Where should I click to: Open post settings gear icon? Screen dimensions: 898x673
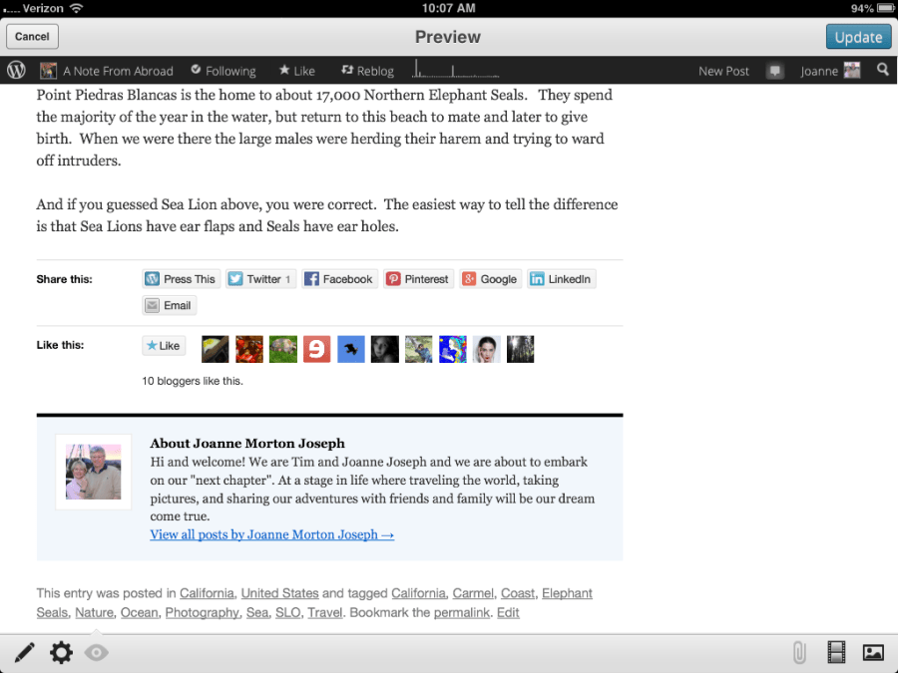point(61,653)
